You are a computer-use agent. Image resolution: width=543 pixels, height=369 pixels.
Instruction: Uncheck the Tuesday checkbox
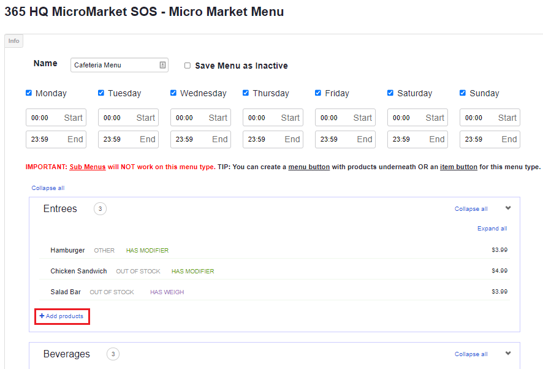101,93
